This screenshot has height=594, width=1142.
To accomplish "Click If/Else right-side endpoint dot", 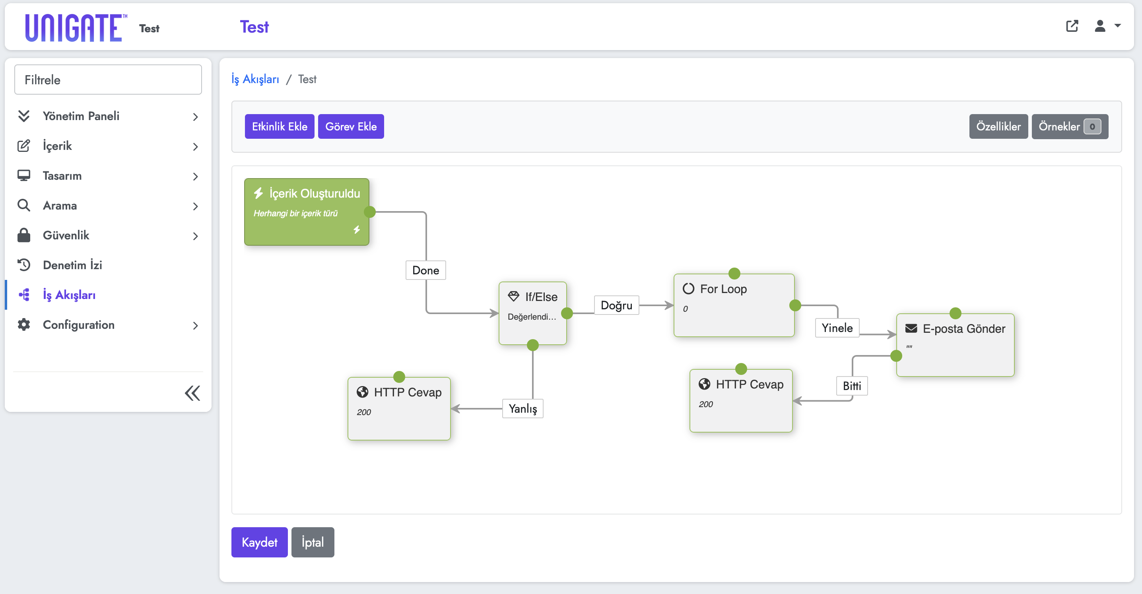I will (567, 313).
